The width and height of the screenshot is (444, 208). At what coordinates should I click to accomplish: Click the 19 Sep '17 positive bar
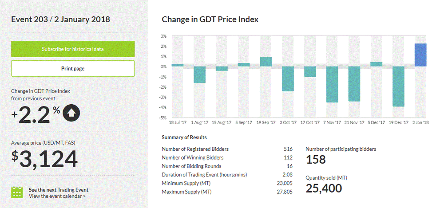(x=266, y=62)
